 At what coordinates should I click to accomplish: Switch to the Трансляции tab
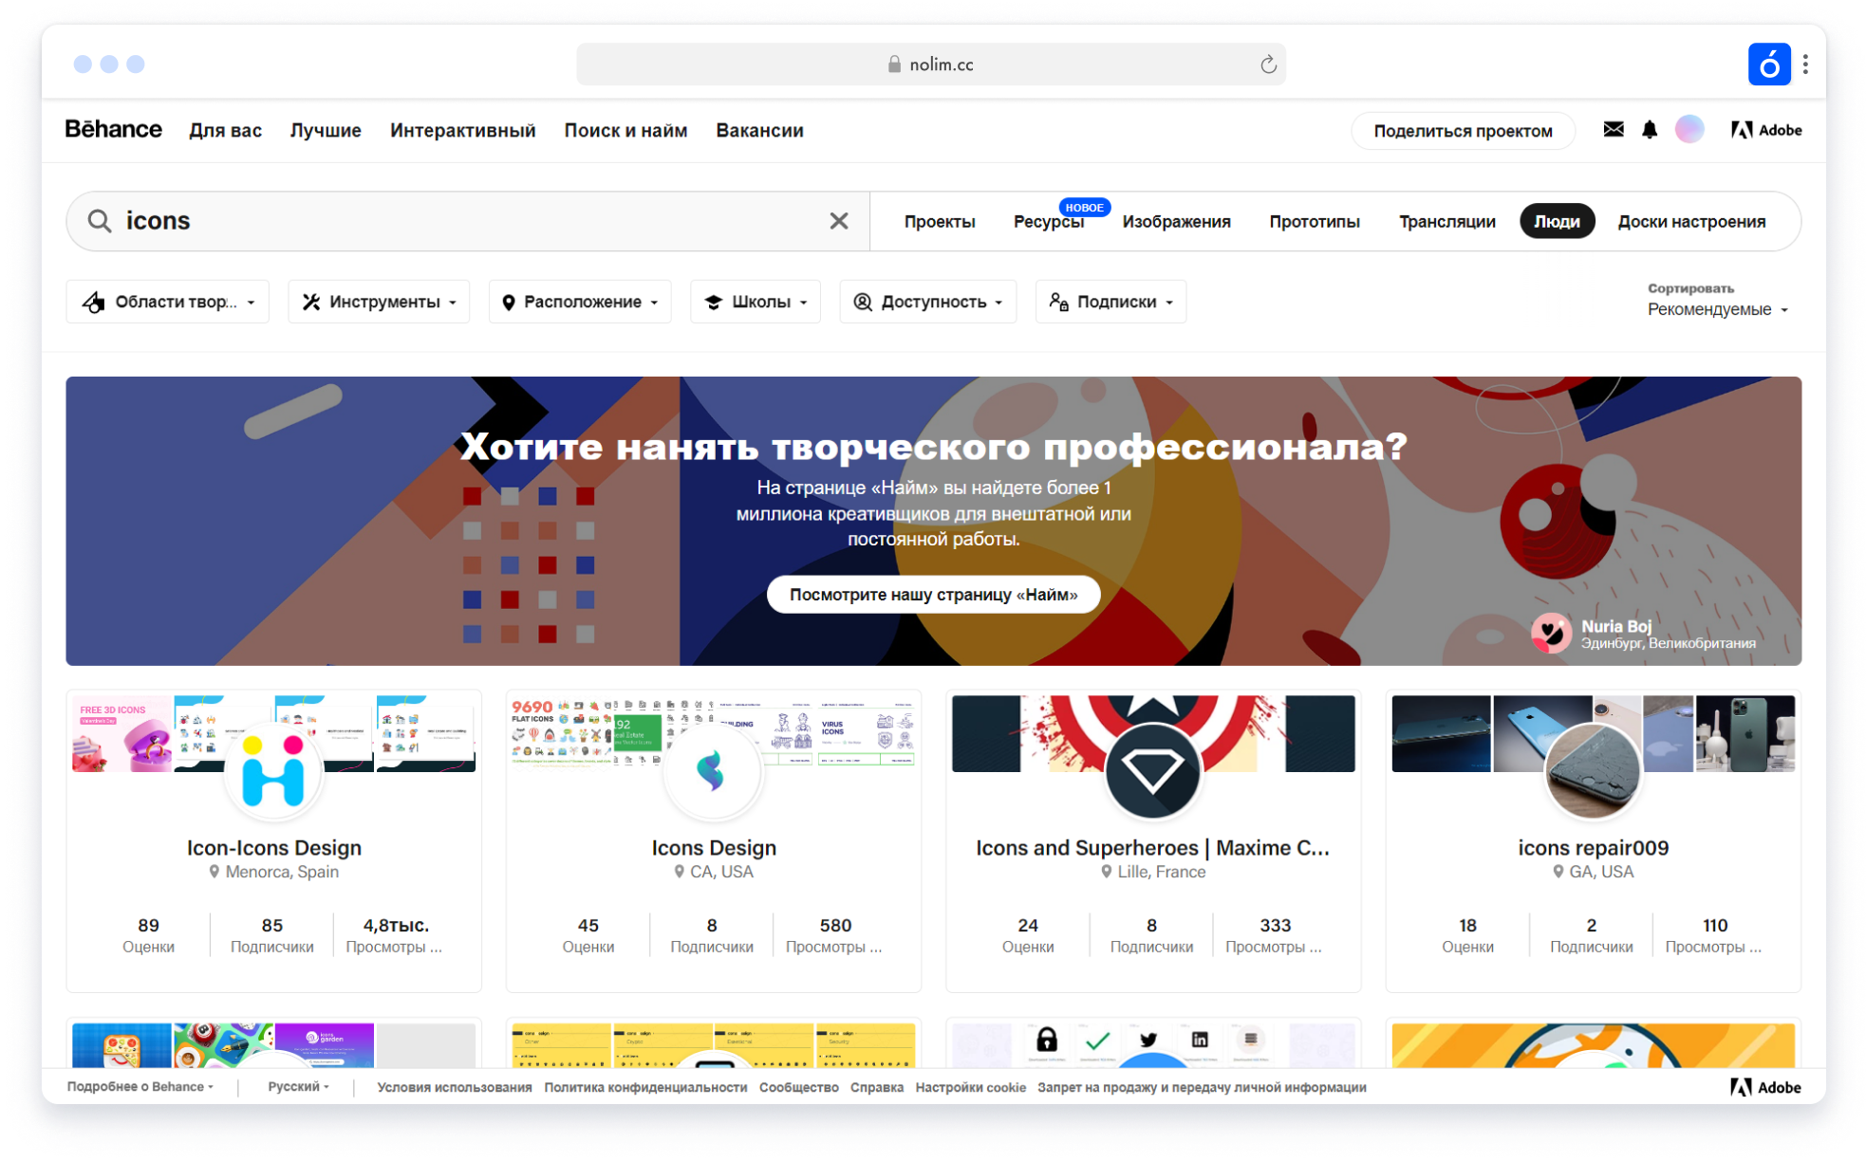point(1447,221)
